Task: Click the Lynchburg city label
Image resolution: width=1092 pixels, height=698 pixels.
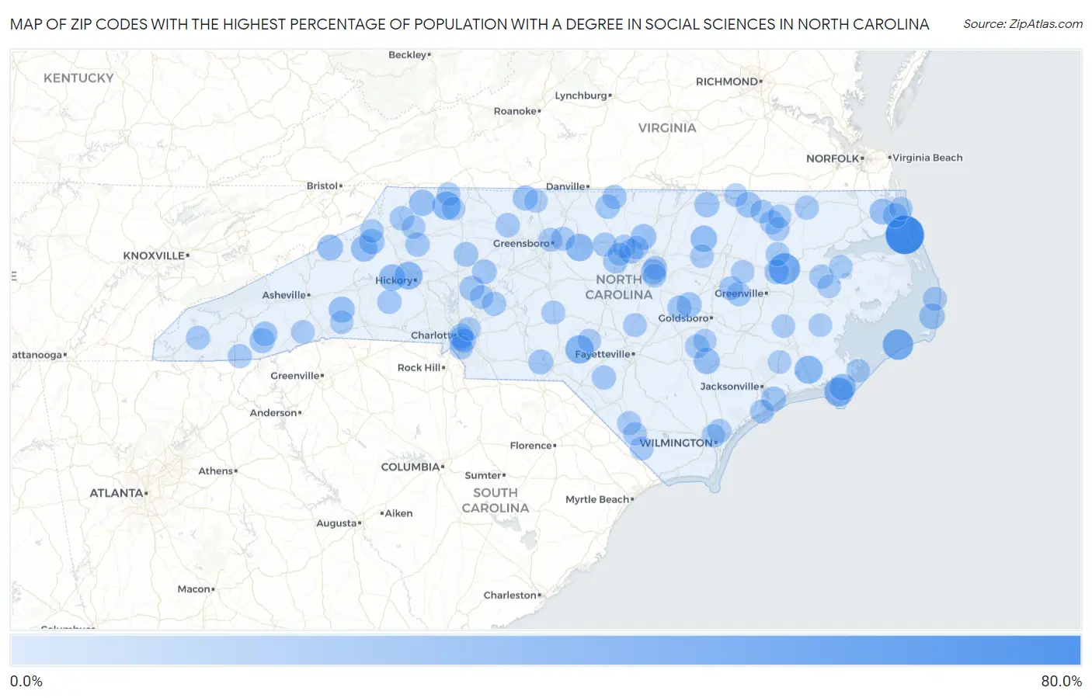Action: click(x=581, y=95)
